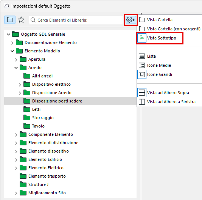Open the Favorites star button
The width and height of the screenshot is (202, 200).
[21, 20]
